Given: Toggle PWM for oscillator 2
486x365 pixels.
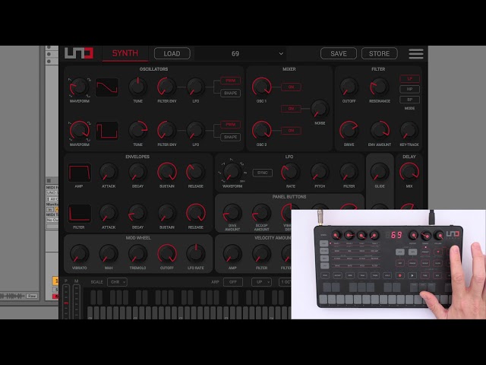Looking at the screenshot, I should [230, 125].
